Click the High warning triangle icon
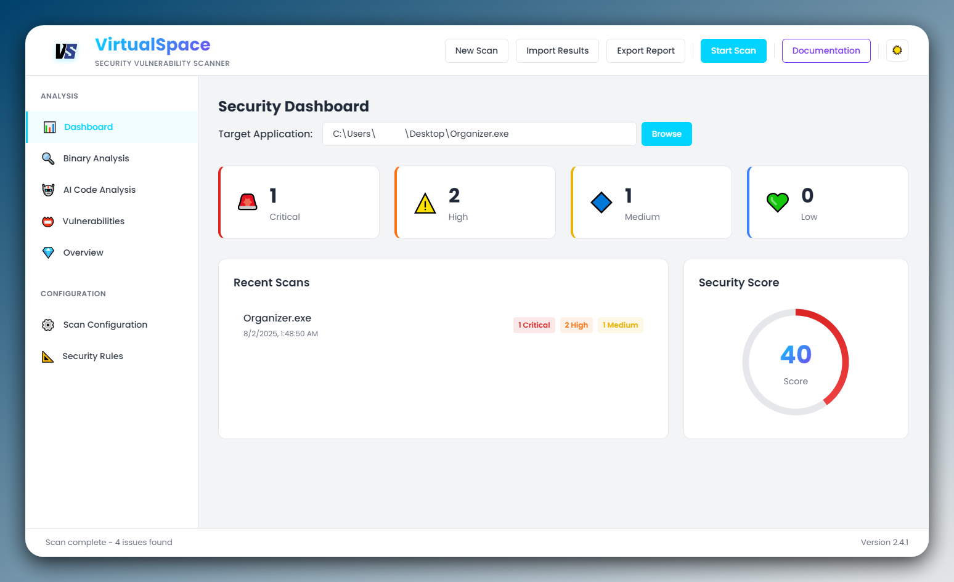Image resolution: width=954 pixels, height=582 pixels. point(425,203)
